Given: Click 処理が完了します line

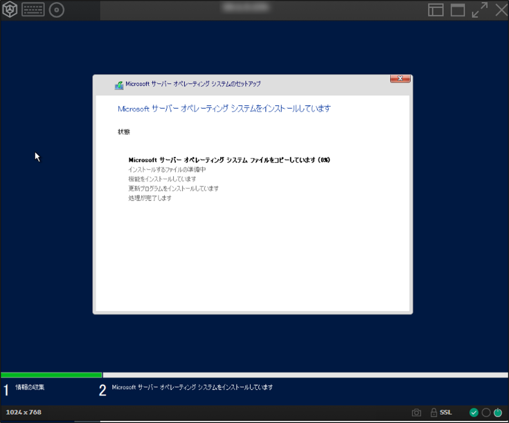Looking at the screenshot, I should tap(150, 198).
